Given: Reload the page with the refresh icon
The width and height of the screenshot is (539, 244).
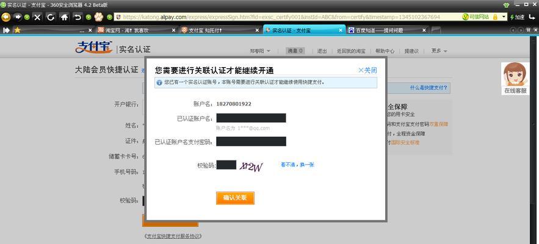Looking at the screenshot, I should coord(51,17).
